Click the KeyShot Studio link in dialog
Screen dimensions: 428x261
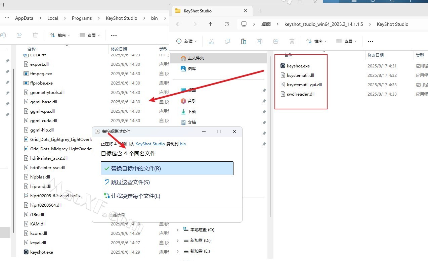click(x=150, y=144)
